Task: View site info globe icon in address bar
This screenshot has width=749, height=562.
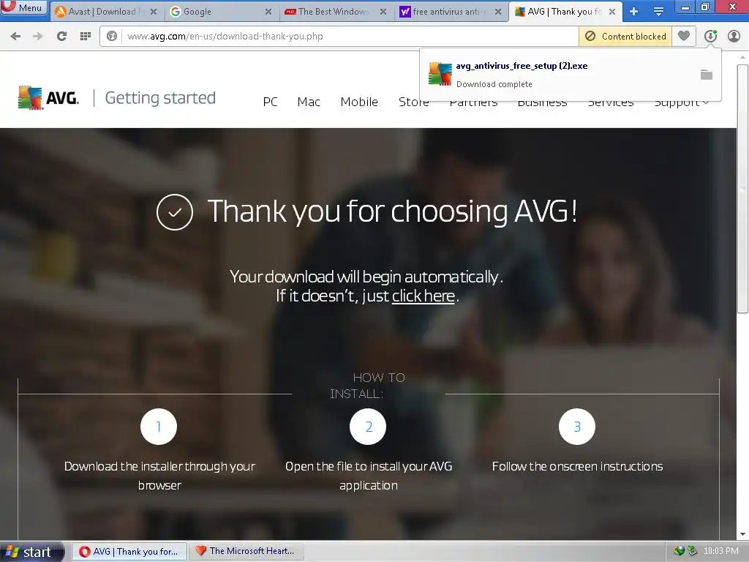Action: (x=112, y=36)
